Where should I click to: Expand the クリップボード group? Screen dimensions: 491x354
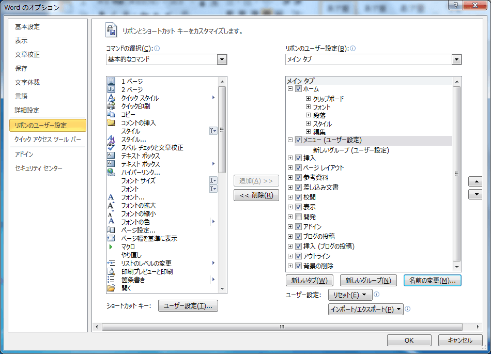click(x=308, y=99)
